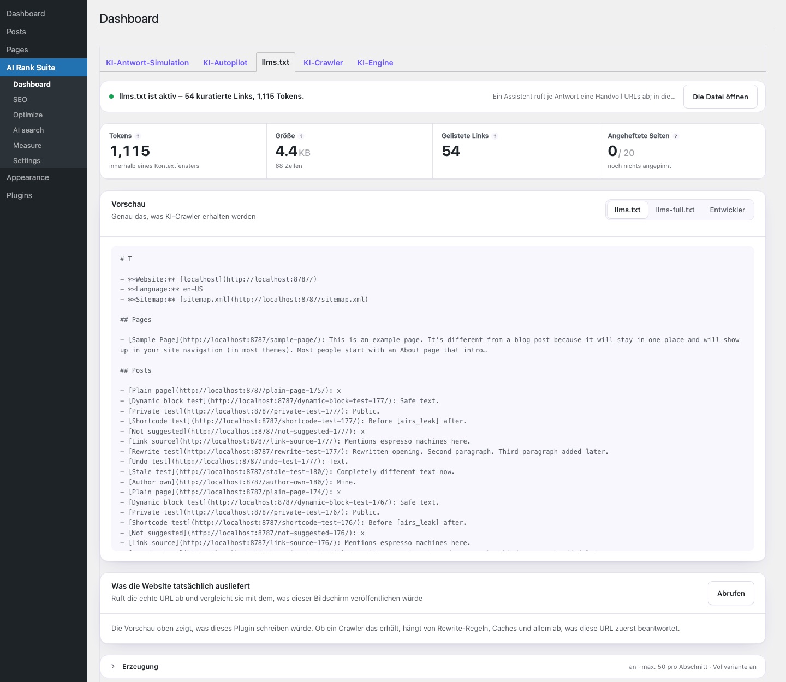
Task: Click the 'Undo test' line in preview
Action: tap(234, 462)
